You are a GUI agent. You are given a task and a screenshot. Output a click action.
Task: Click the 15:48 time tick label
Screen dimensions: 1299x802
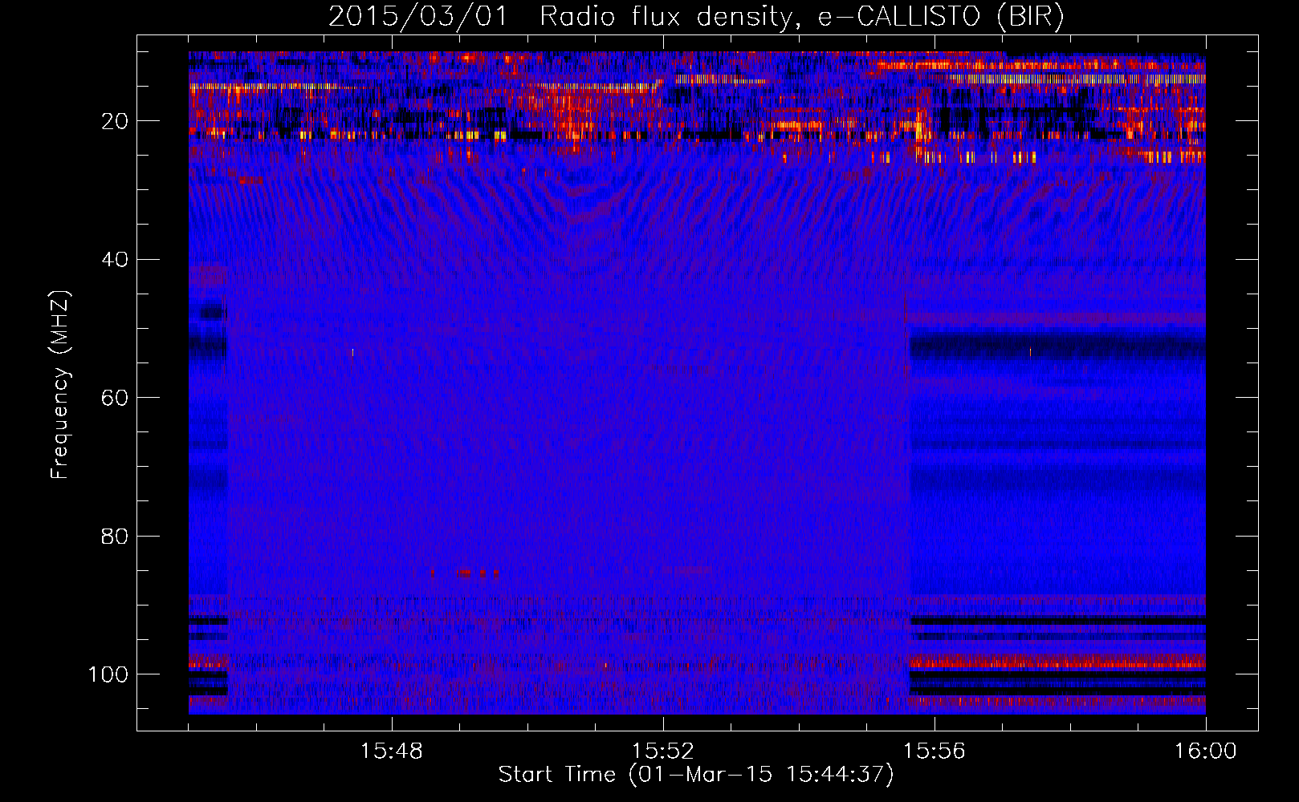(392, 751)
